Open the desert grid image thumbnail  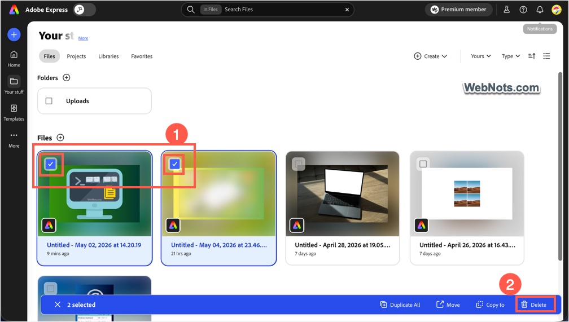click(x=467, y=193)
